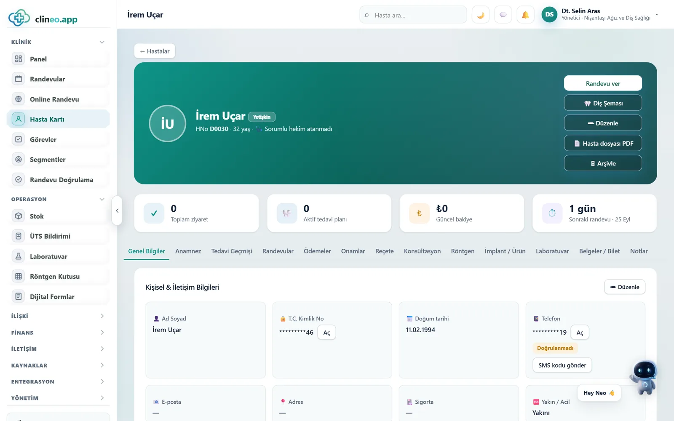
Task: Collapse the OPERASYON section
Action: click(102, 199)
